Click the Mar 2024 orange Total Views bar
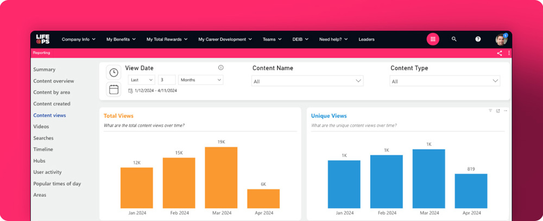 click(221, 178)
